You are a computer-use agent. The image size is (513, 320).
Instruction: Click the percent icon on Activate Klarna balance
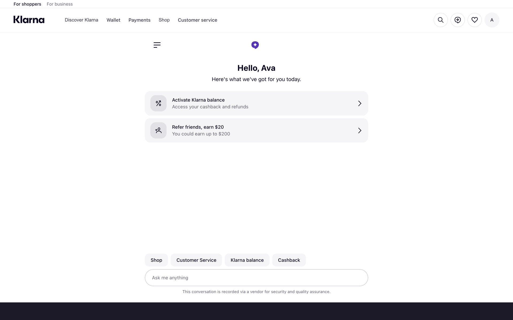click(x=158, y=103)
